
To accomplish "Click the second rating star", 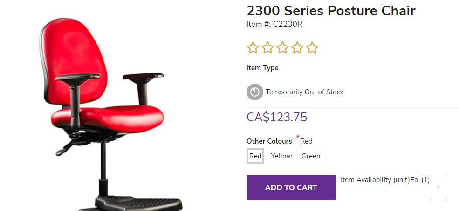I will coord(267,47).
